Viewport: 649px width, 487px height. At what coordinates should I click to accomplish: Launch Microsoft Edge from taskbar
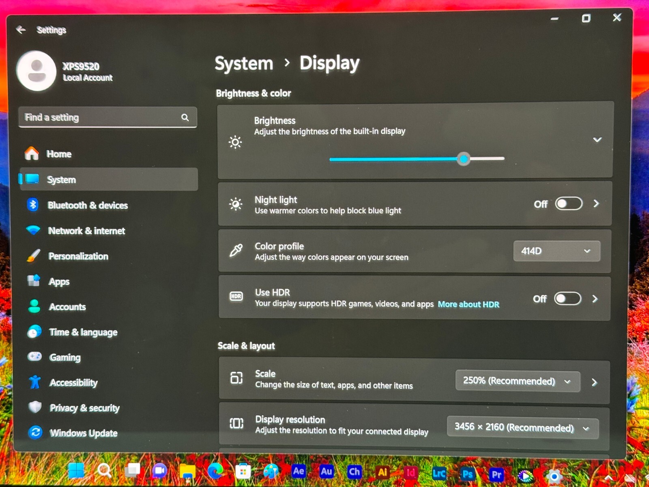pyautogui.click(x=215, y=471)
